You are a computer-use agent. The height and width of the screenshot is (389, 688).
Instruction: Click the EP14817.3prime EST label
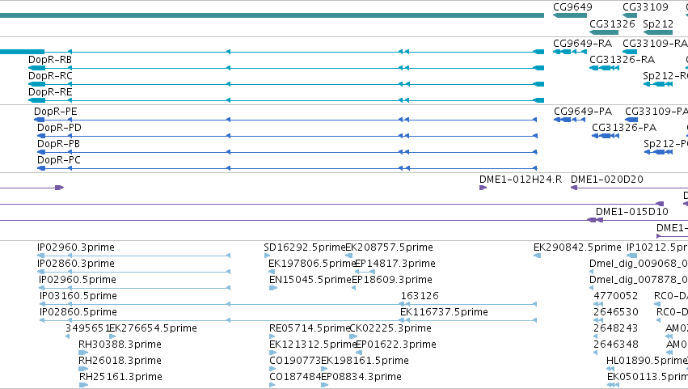point(395,264)
